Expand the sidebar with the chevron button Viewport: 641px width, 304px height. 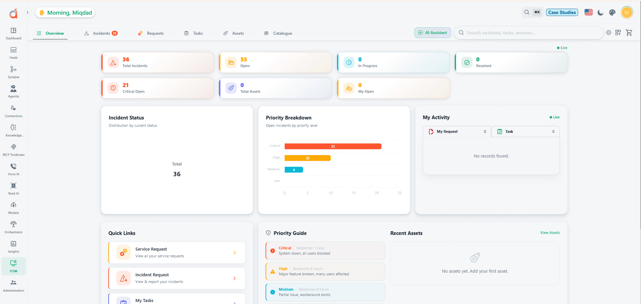(x=27, y=13)
